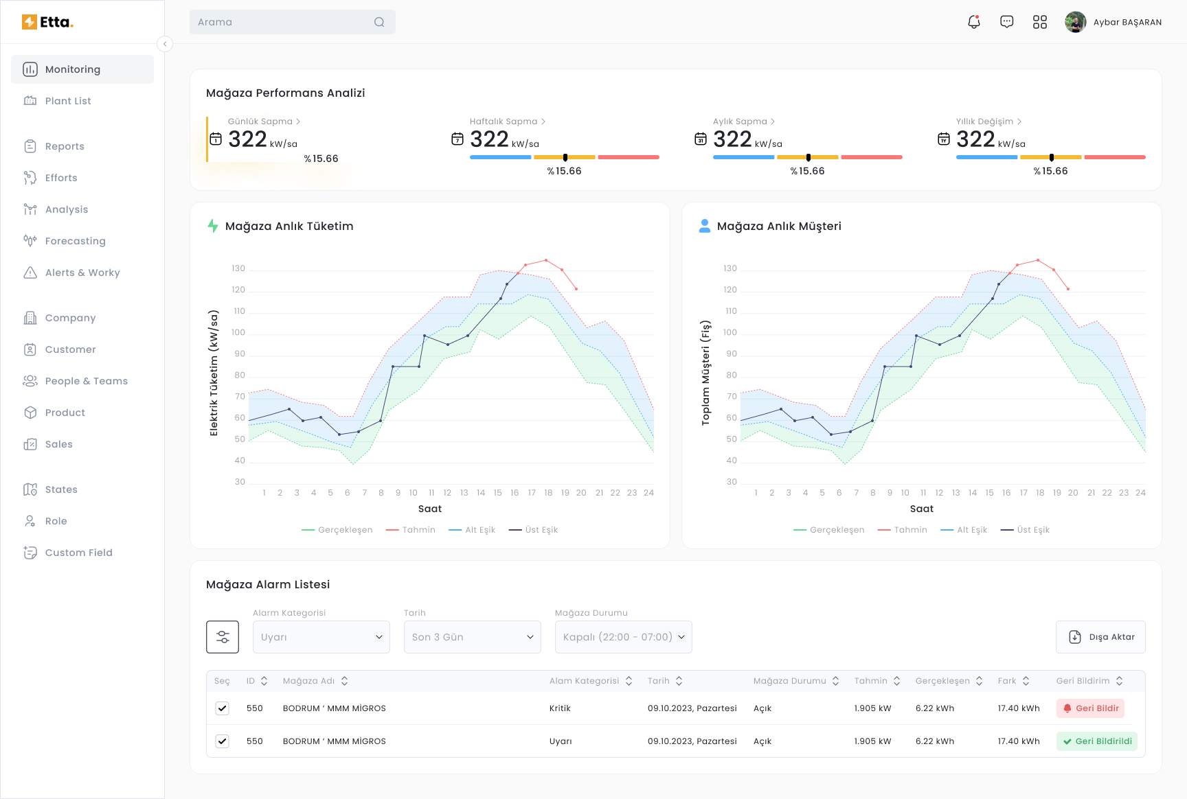Image resolution: width=1187 pixels, height=799 pixels.
Task: Go to Forecasting in sidebar
Action: (75, 241)
